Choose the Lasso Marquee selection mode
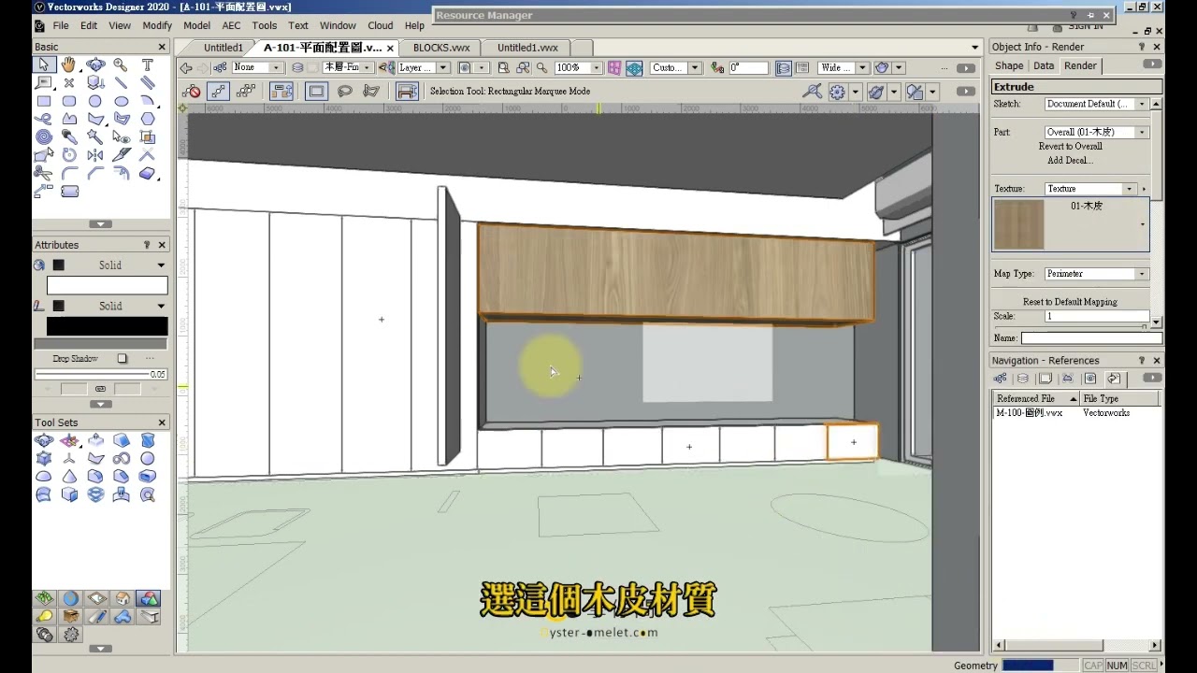 tap(345, 91)
